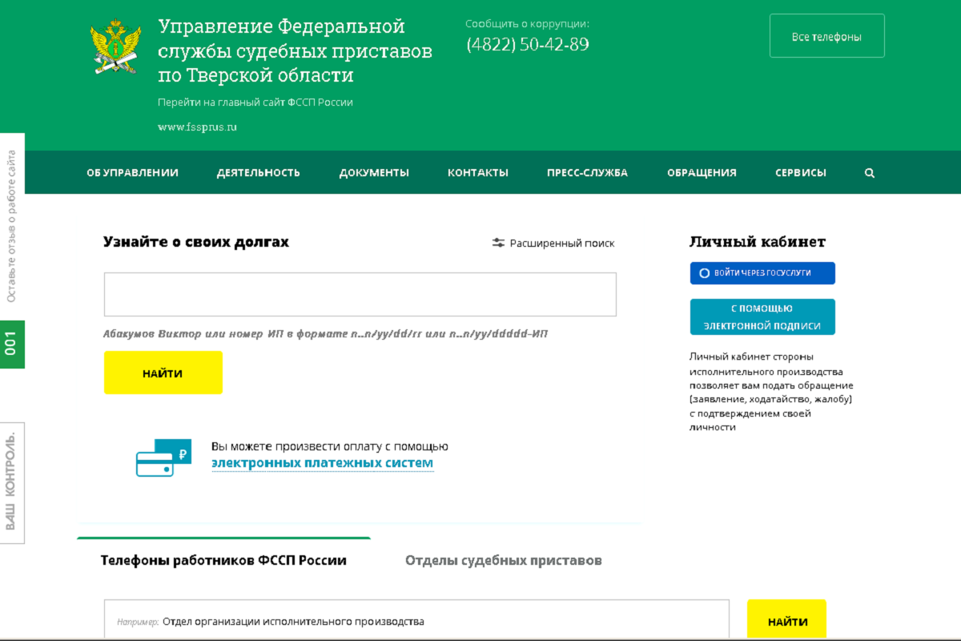Follow the «электронных платежных систем» link

point(322,463)
